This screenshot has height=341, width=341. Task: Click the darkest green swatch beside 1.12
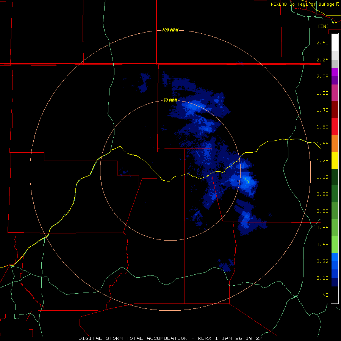click(335, 177)
